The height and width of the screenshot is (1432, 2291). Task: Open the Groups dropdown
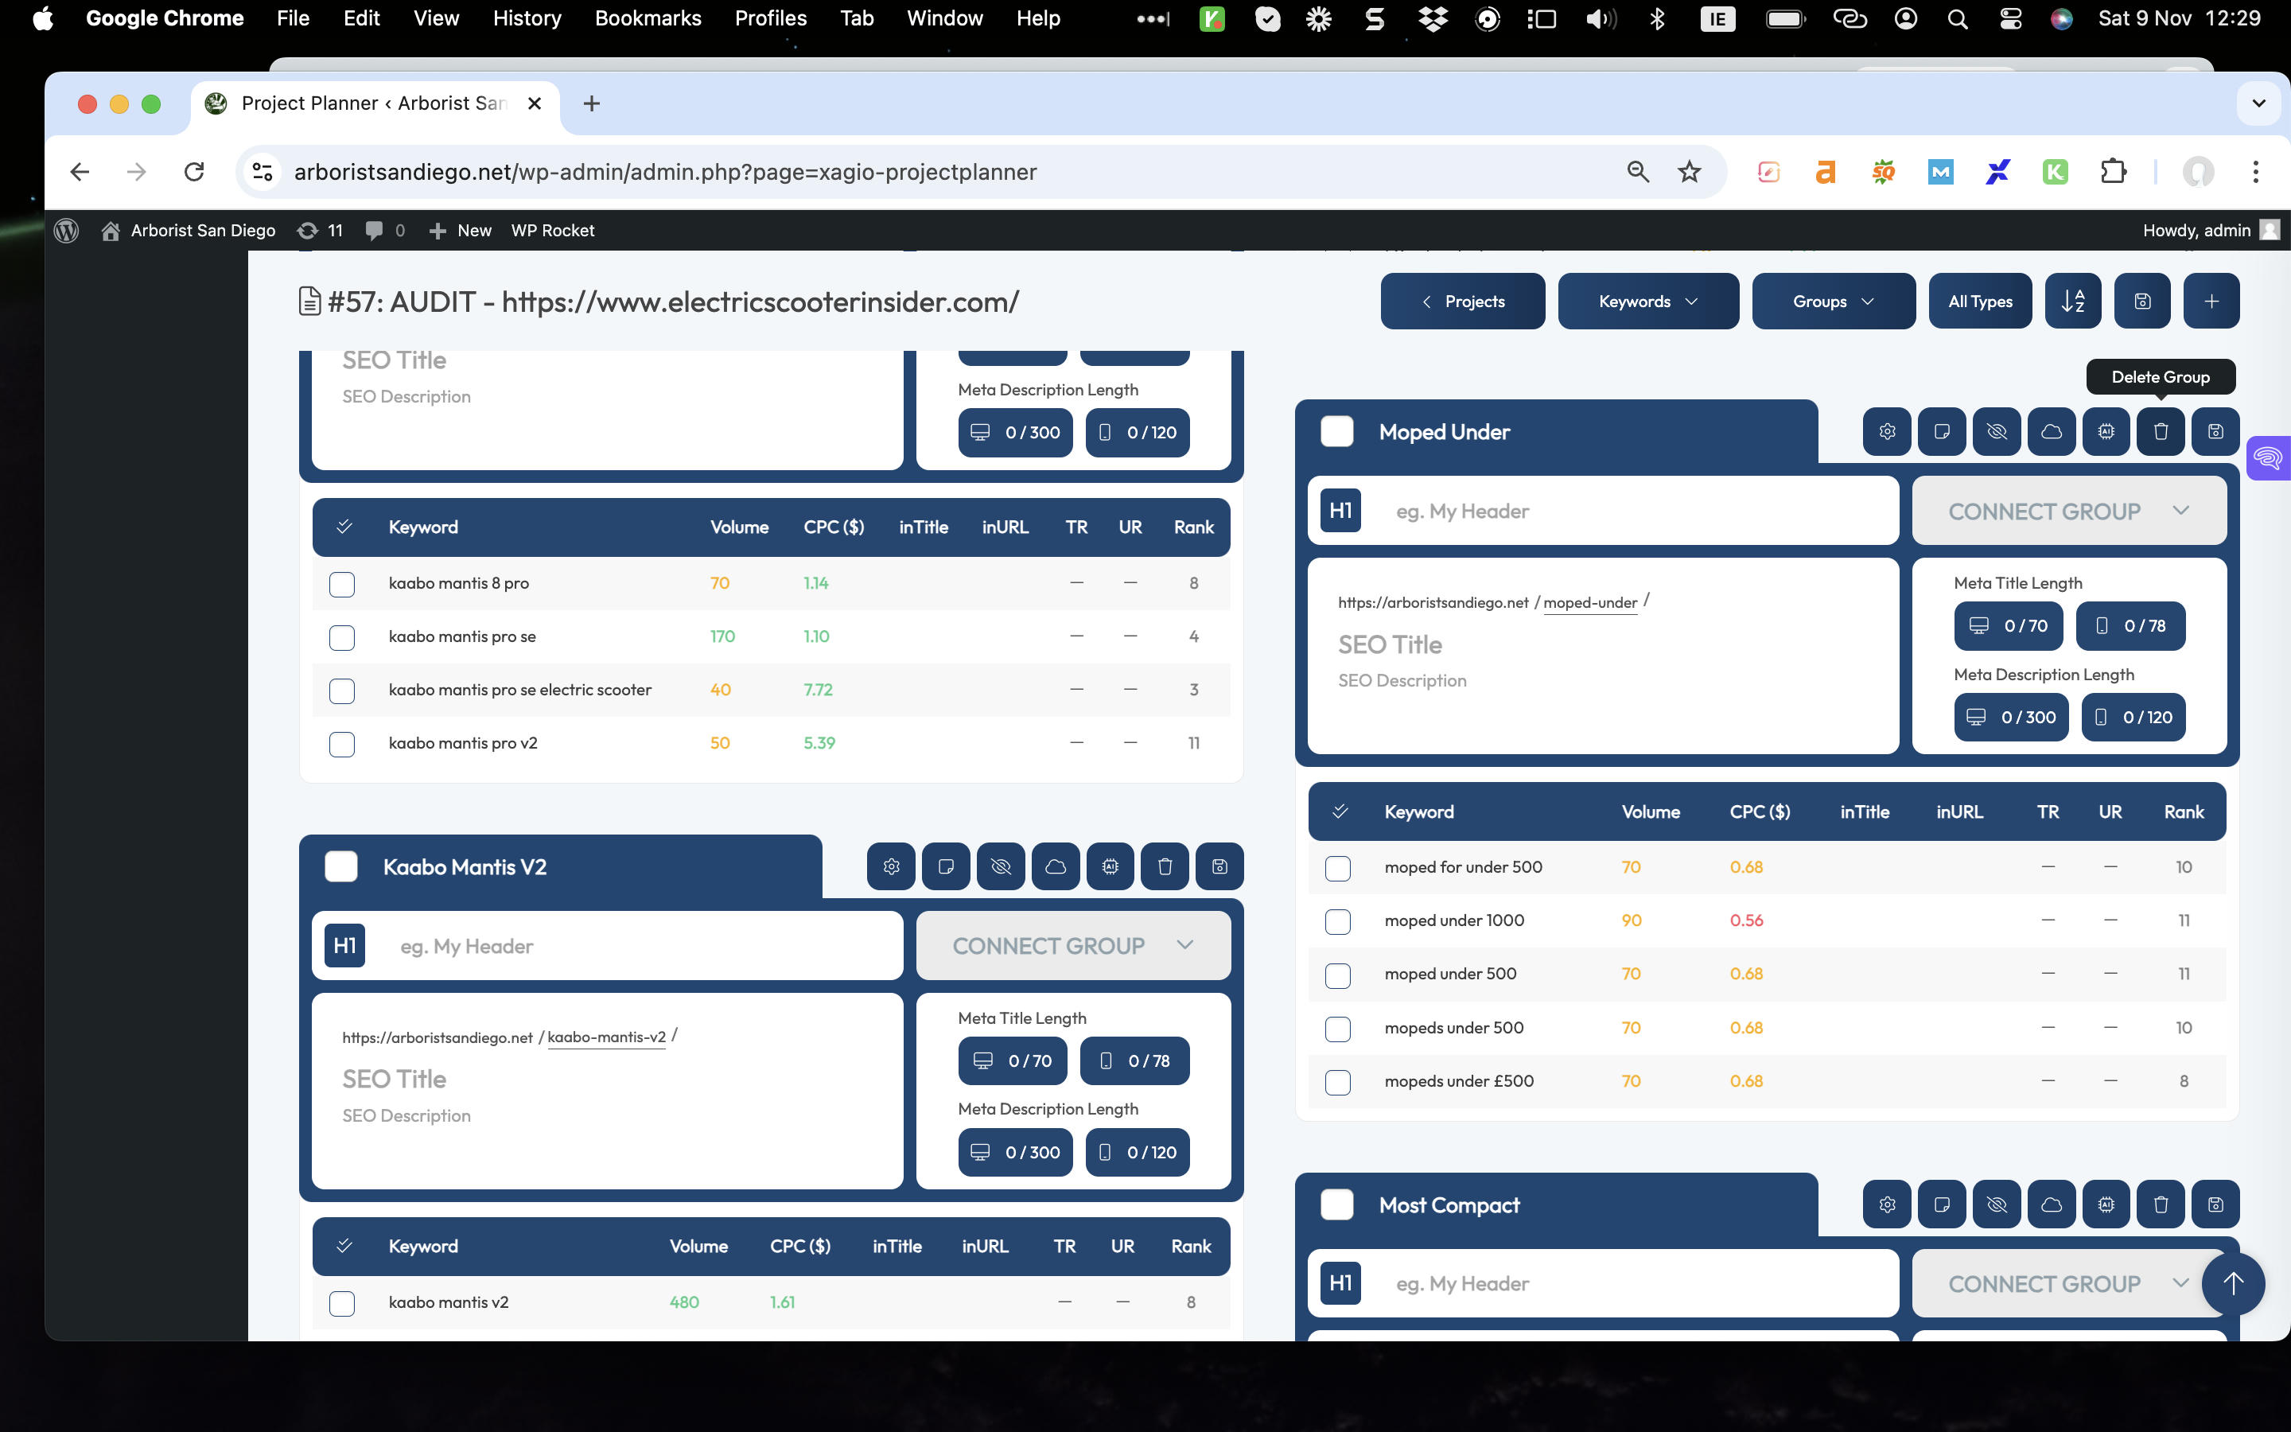[x=1834, y=302]
